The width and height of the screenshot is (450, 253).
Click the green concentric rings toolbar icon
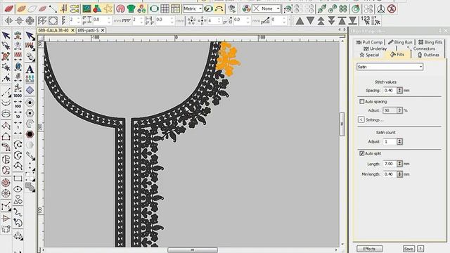(x=356, y=8)
